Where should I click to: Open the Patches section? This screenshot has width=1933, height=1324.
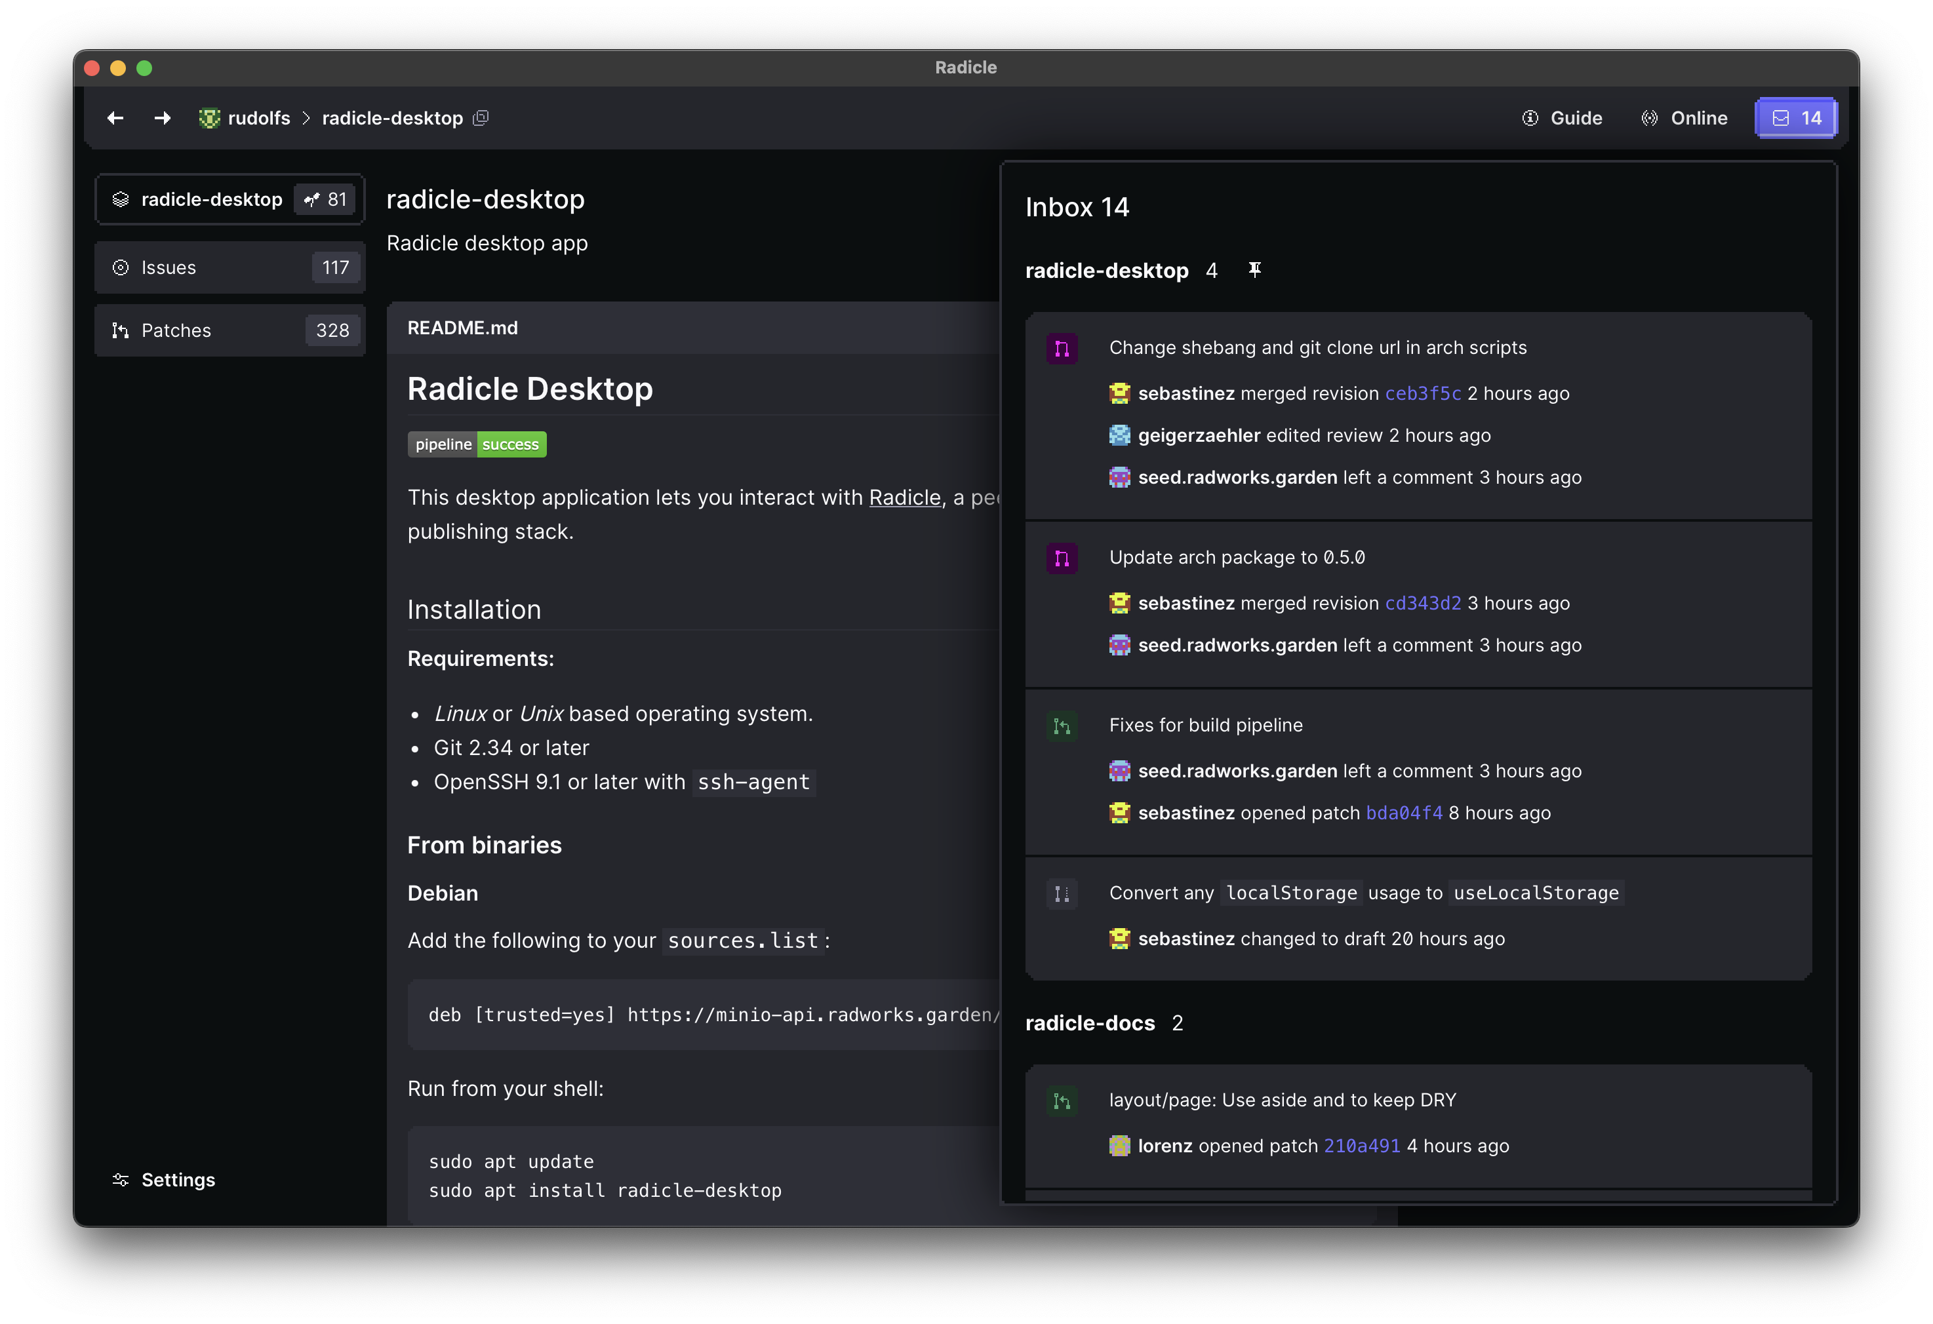[229, 330]
